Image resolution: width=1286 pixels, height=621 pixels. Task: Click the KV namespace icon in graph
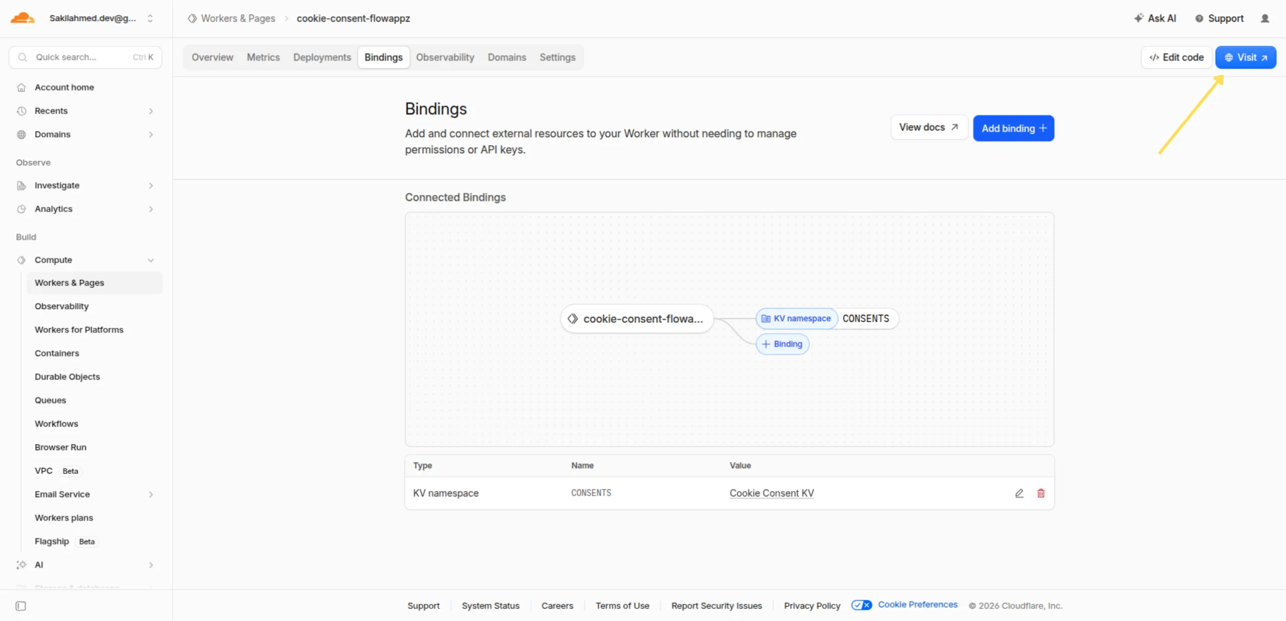click(x=765, y=319)
